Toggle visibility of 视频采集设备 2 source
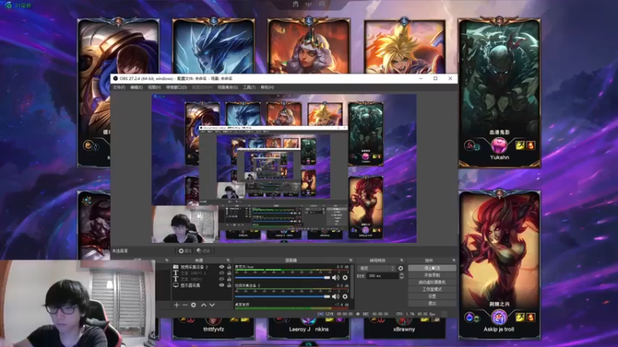The image size is (618, 347). point(222,267)
